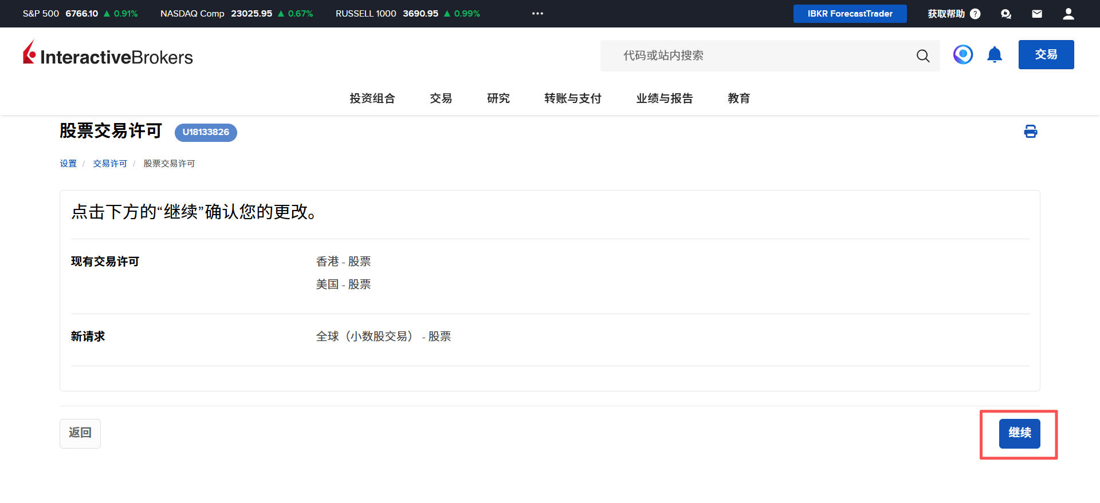The height and width of the screenshot is (503, 1100).
Task: Click the Interactive Brokers logo
Action: tap(108, 54)
